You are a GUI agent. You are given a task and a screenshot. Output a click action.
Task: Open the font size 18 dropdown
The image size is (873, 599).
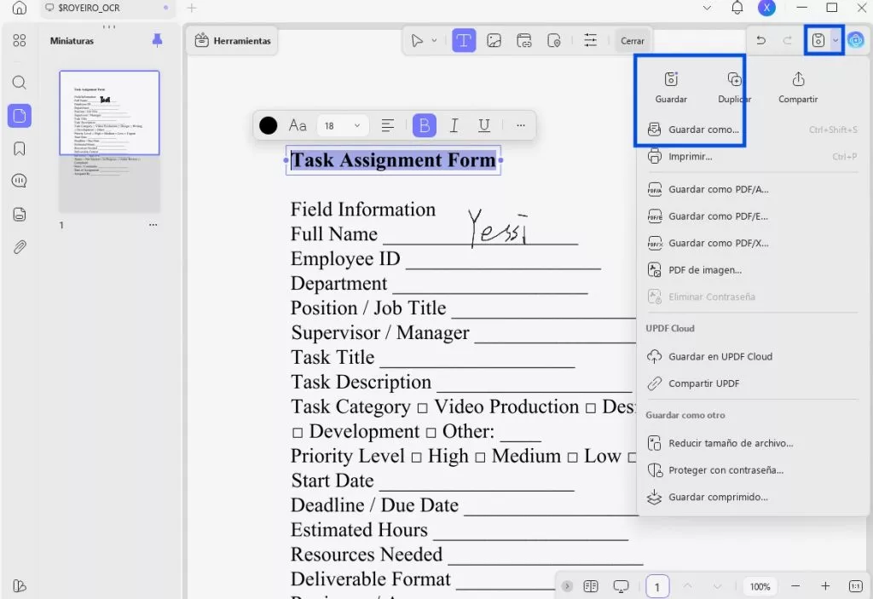tap(343, 126)
